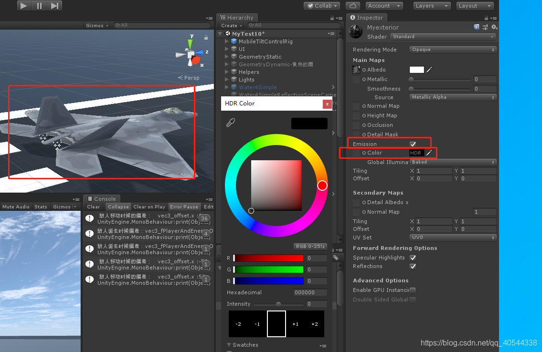Open the Layout dropdown

click(475, 6)
